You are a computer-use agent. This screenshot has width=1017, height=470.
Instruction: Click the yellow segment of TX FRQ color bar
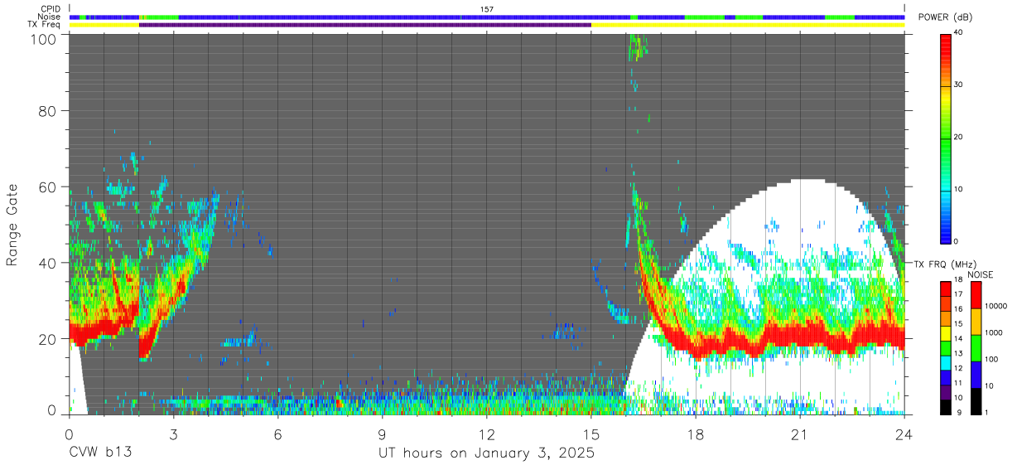[x=946, y=333]
